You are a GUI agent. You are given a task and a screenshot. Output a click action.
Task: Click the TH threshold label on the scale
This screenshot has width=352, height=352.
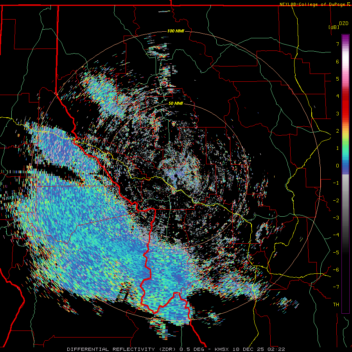point(336,305)
